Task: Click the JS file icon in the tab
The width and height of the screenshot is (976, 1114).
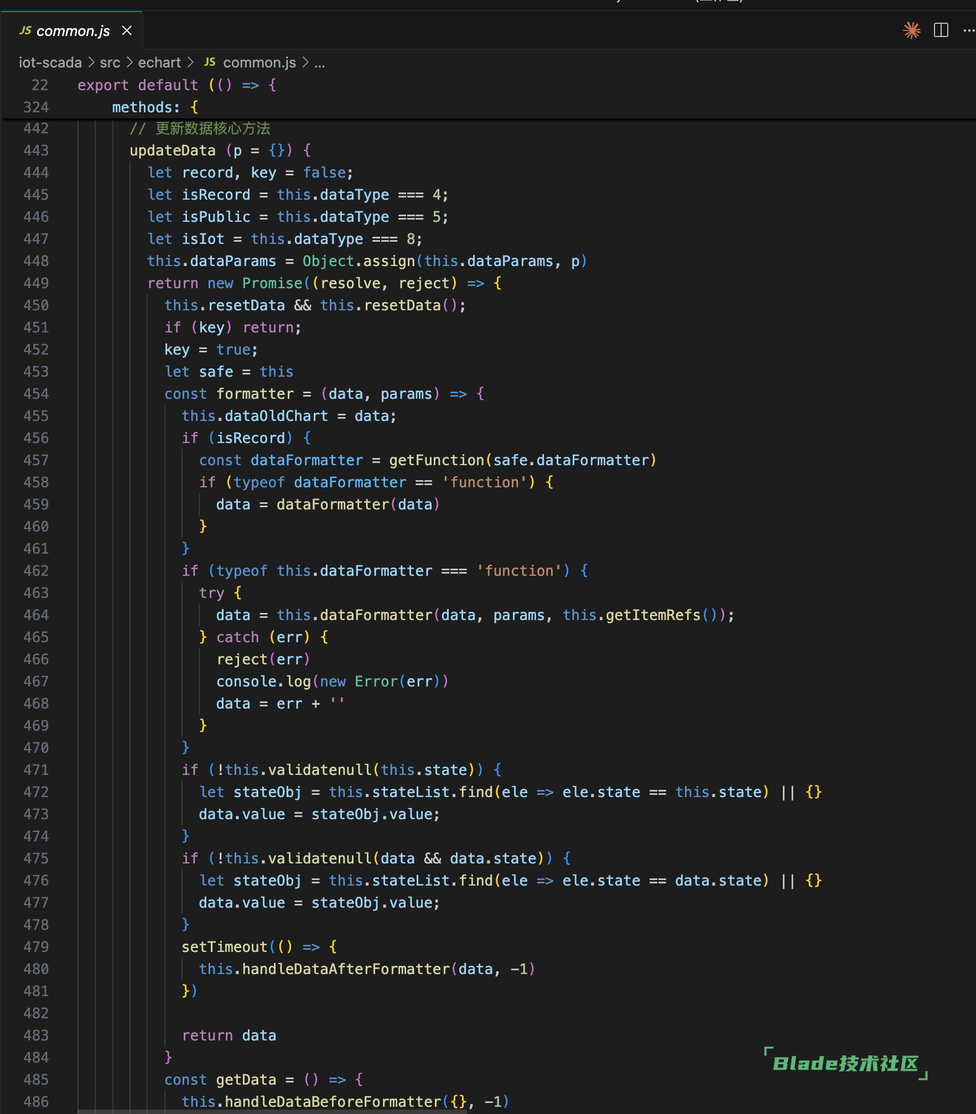Action: coord(25,30)
